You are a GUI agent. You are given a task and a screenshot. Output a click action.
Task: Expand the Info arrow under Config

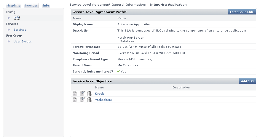tap(9, 18)
